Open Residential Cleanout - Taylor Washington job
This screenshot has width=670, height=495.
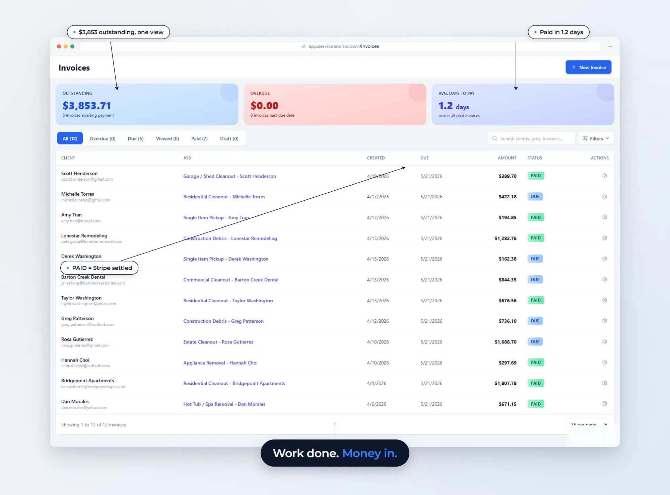tap(228, 301)
